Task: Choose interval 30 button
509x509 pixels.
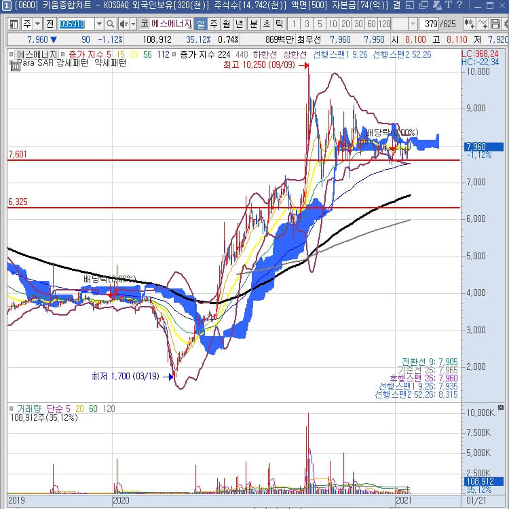Action: pyautogui.click(x=358, y=24)
